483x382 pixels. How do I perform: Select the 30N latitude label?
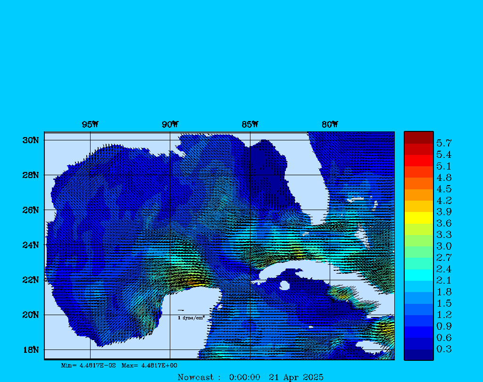(30, 140)
